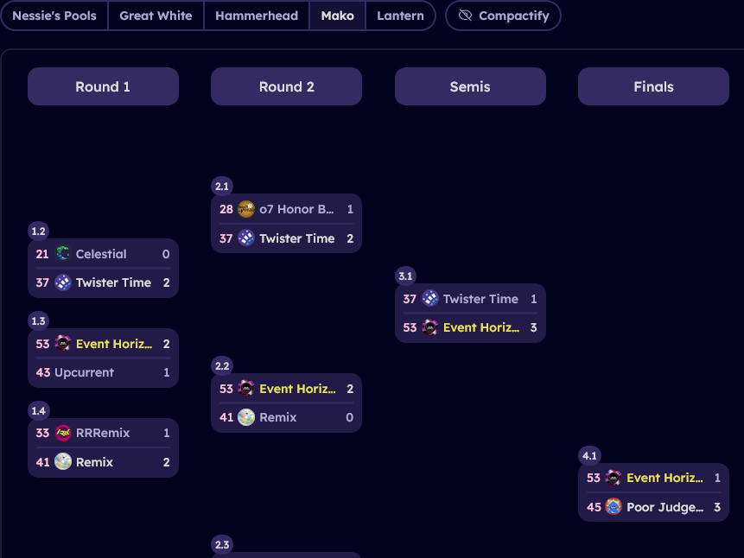
Task: Click Event Horizon logo in match 3.1
Action: (x=430, y=327)
